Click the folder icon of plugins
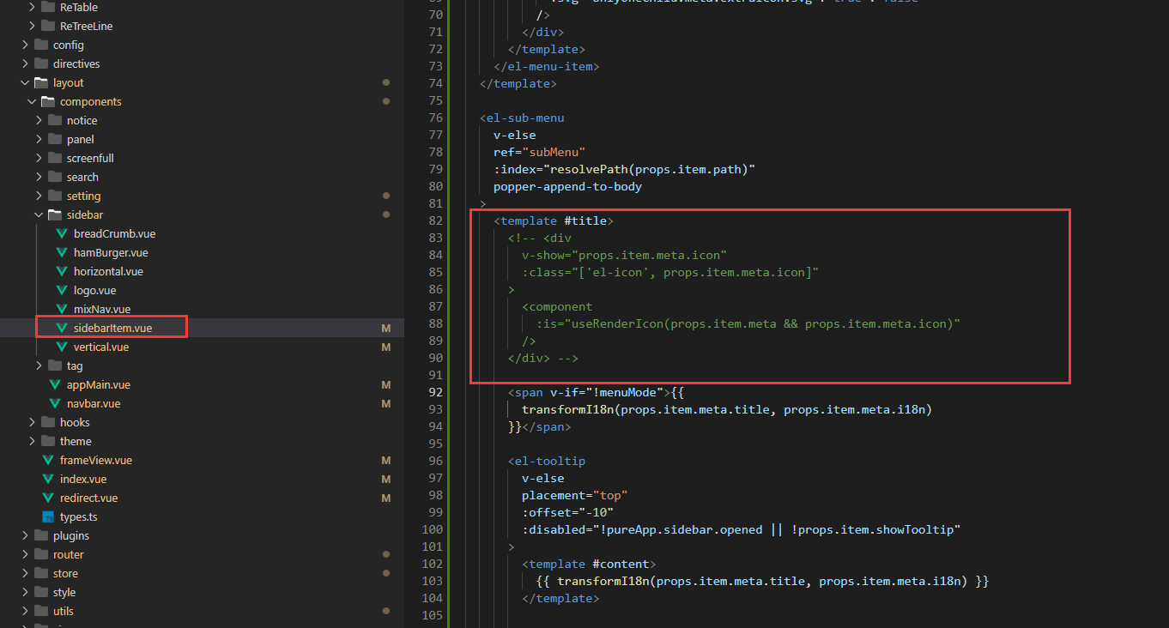The image size is (1169, 628). coord(40,535)
